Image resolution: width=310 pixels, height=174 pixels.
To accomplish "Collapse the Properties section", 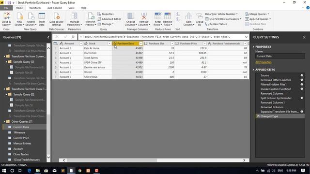I will coord(253,47).
